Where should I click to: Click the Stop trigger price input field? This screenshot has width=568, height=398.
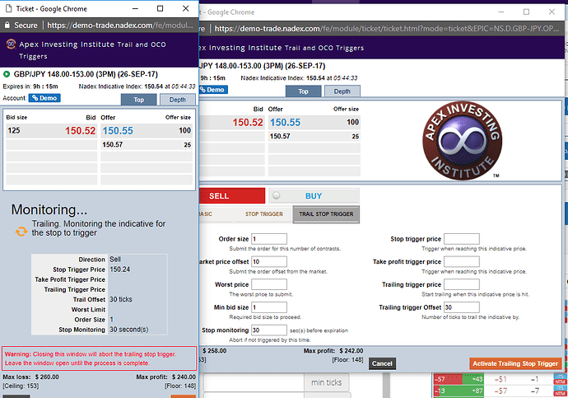point(462,239)
